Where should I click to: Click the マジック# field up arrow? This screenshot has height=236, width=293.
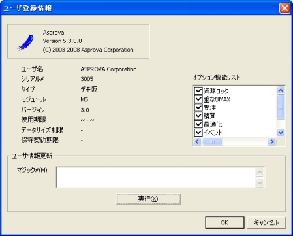pyautogui.click(x=260, y=172)
